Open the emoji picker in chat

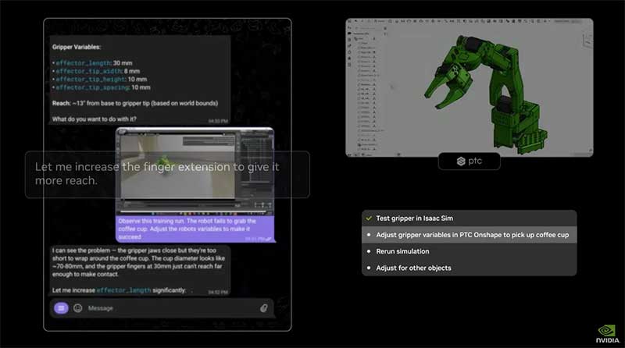[x=77, y=307]
